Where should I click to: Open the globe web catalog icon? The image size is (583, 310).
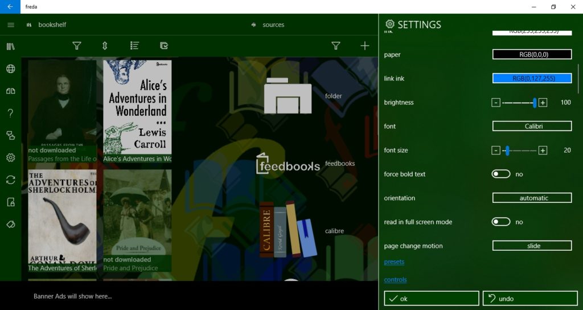pyautogui.click(x=11, y=68)
